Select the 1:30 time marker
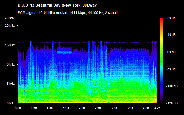 tap(66, 108)
